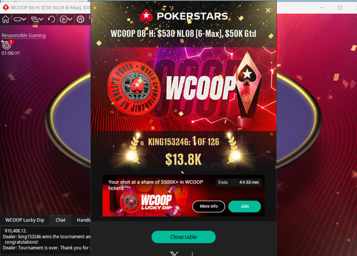
Task: Click the PokerStars spade logo
Action: tap(146, 16)
